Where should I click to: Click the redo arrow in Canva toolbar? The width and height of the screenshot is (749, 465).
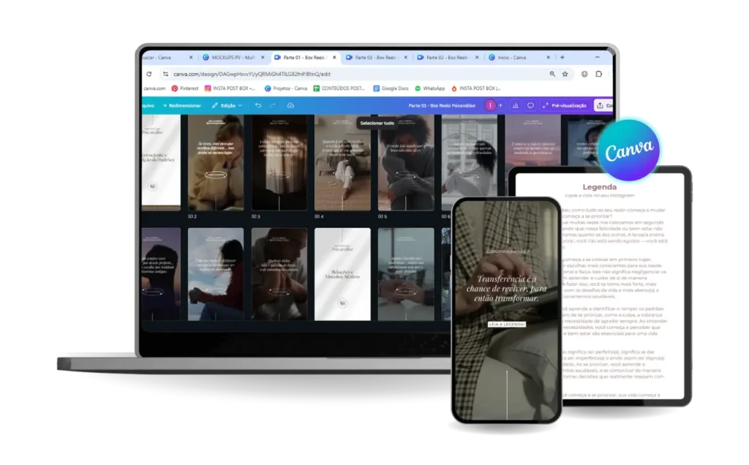[x=273, y=105]
